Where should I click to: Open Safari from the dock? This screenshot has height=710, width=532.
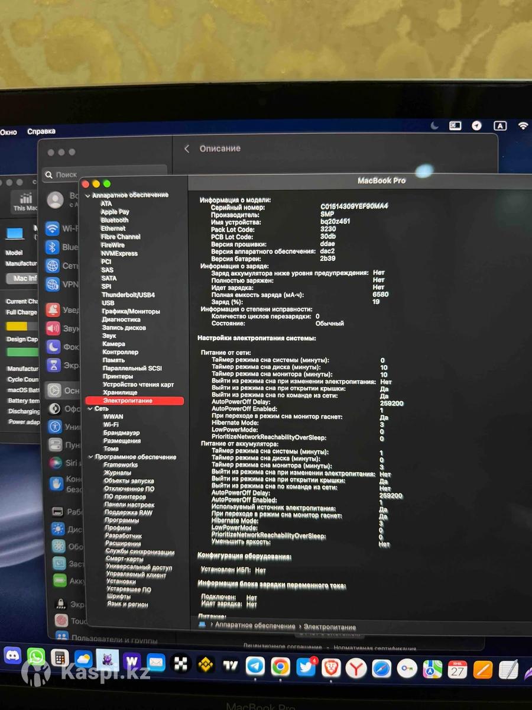381,669
